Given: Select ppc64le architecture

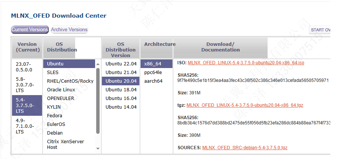Looking at the screenshot, I should point(156,73).
